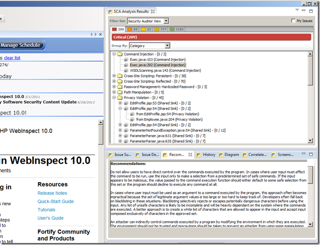Select Exec.java:292 (Command Injection) row

click(x=158, y=65)
